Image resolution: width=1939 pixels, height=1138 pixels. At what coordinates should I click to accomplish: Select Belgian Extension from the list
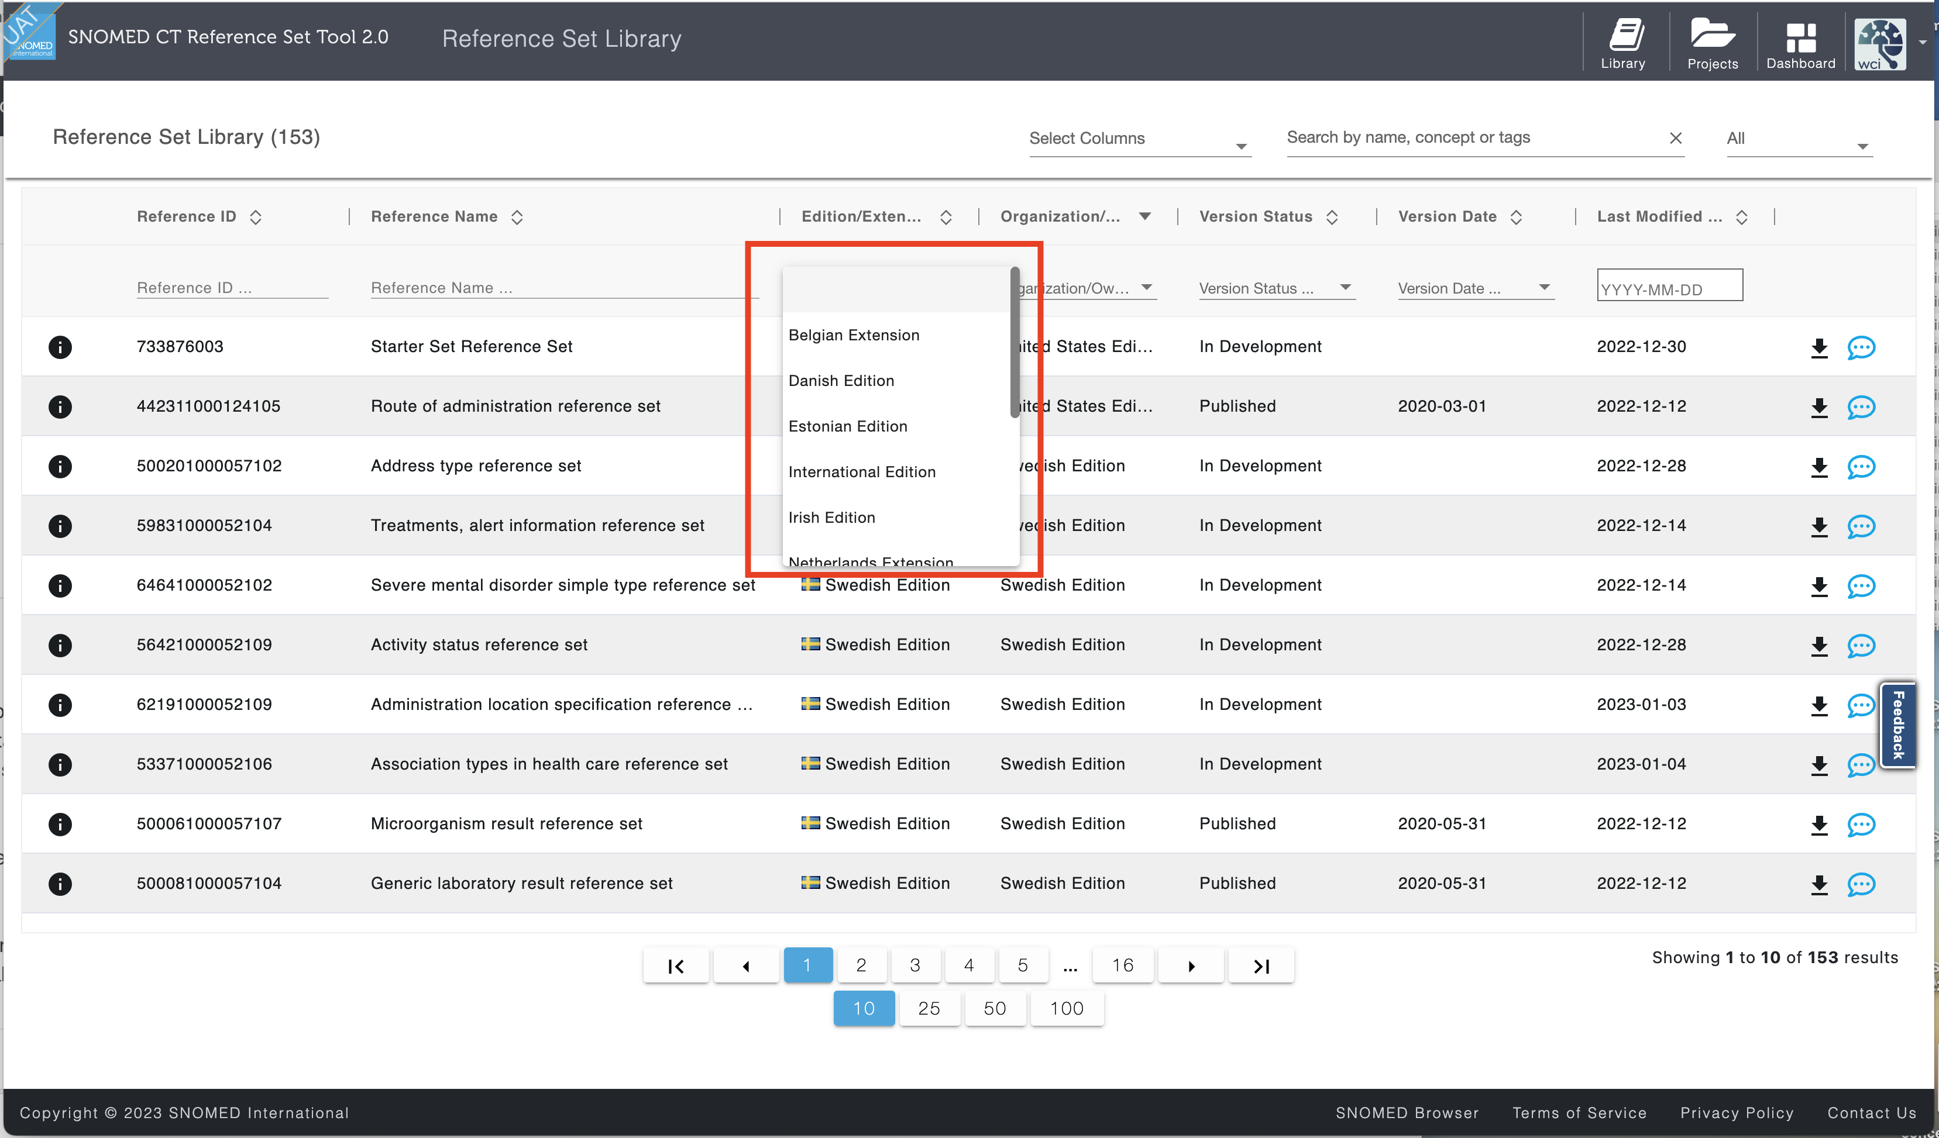(x=896, y=335)
